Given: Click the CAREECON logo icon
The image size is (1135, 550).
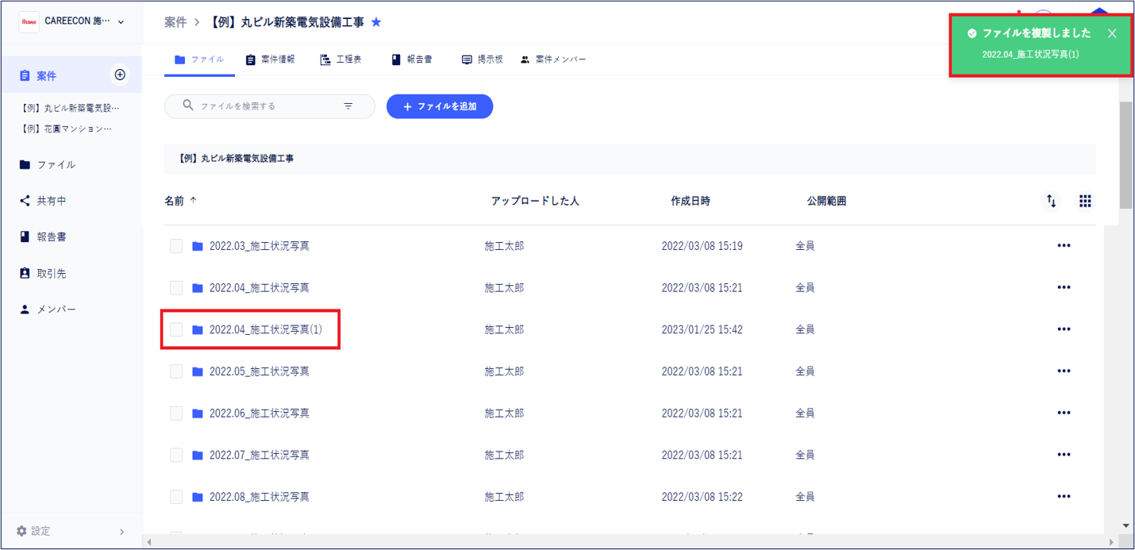Looking at the screenshot, I should (29, 21).
